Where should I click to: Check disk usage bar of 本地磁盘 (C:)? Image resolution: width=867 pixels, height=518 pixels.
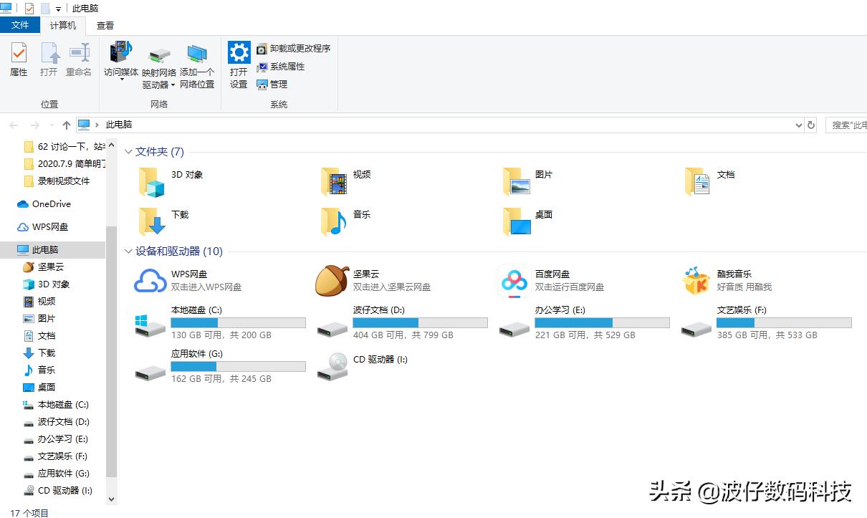pos(238,321)
